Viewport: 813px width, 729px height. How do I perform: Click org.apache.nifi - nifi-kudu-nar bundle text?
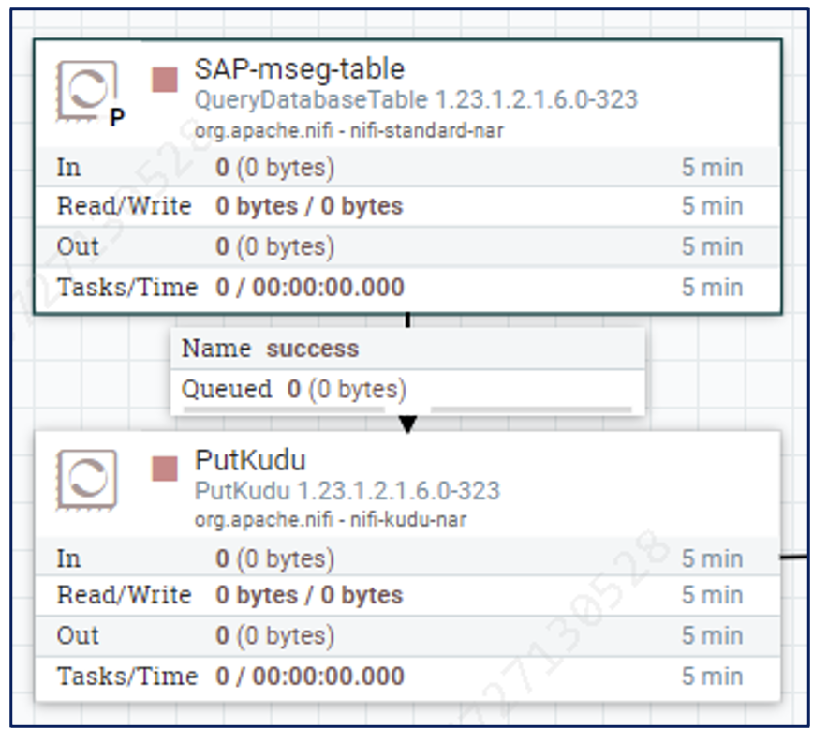331,519
